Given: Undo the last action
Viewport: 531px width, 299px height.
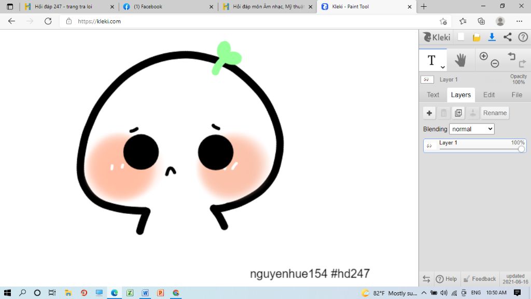Looking at the screenshot, I should click(511, 56).
